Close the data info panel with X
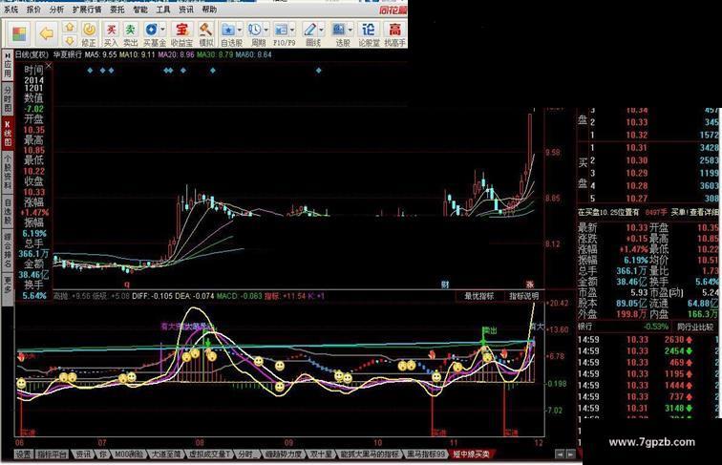 pyautogui.click(x=49, y=66)
